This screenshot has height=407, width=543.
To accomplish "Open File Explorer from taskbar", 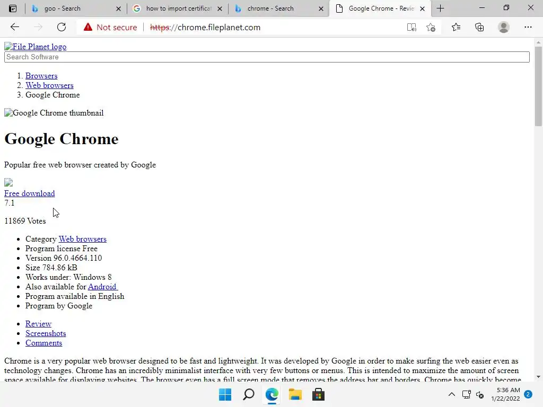I will 295,394.
